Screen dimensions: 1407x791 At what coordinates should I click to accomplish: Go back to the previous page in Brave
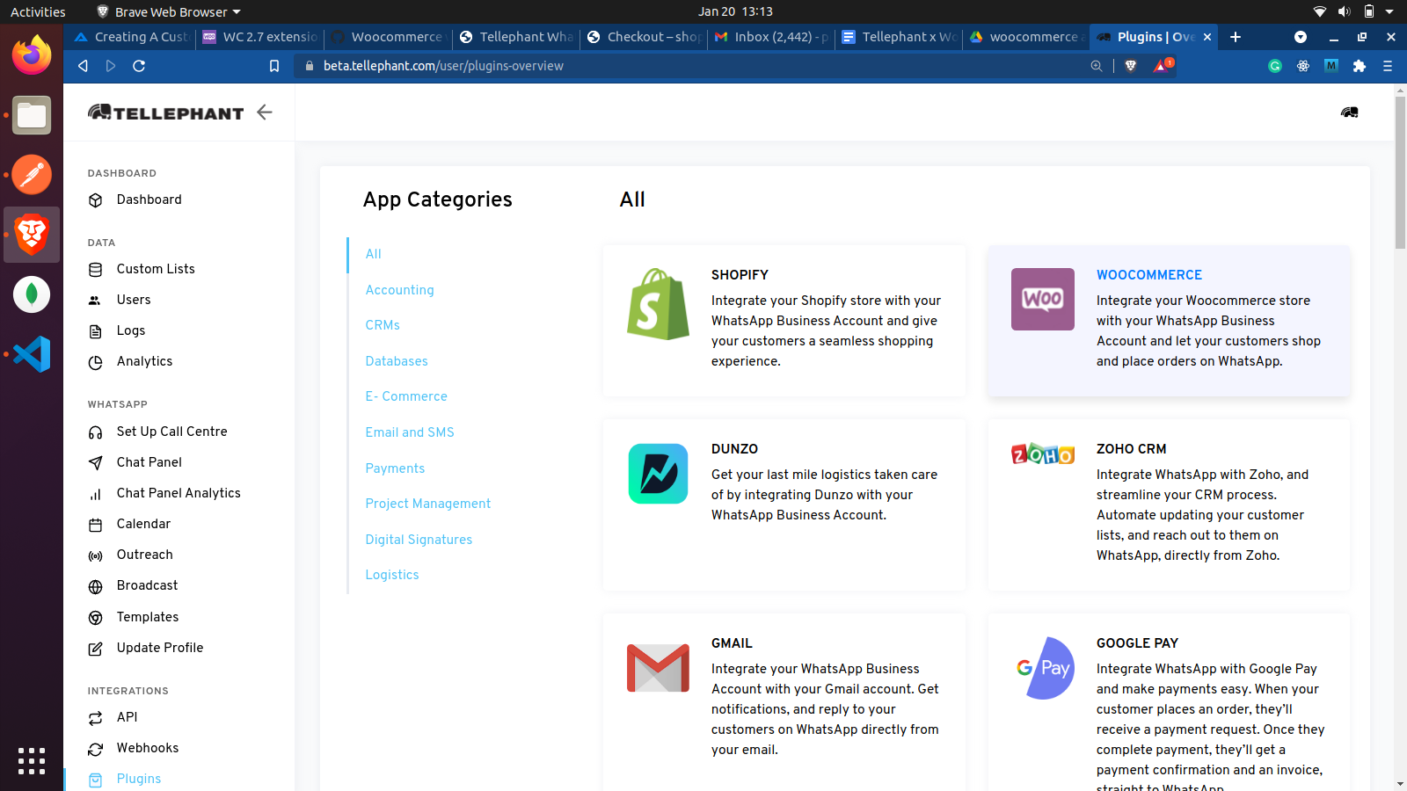83,66
